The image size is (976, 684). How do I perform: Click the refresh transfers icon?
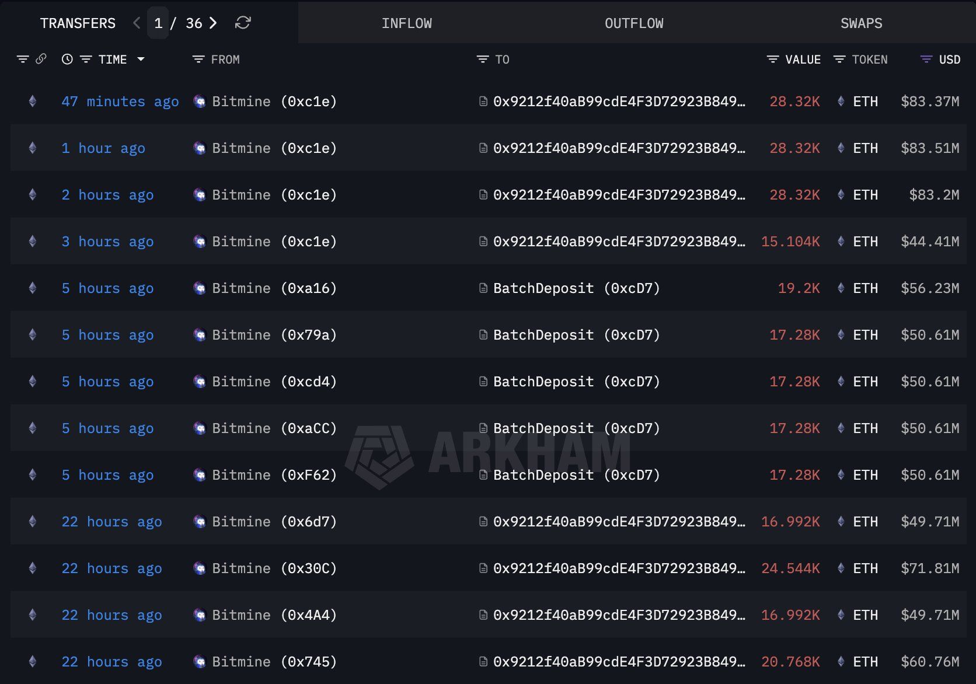(x=243, y=23)
